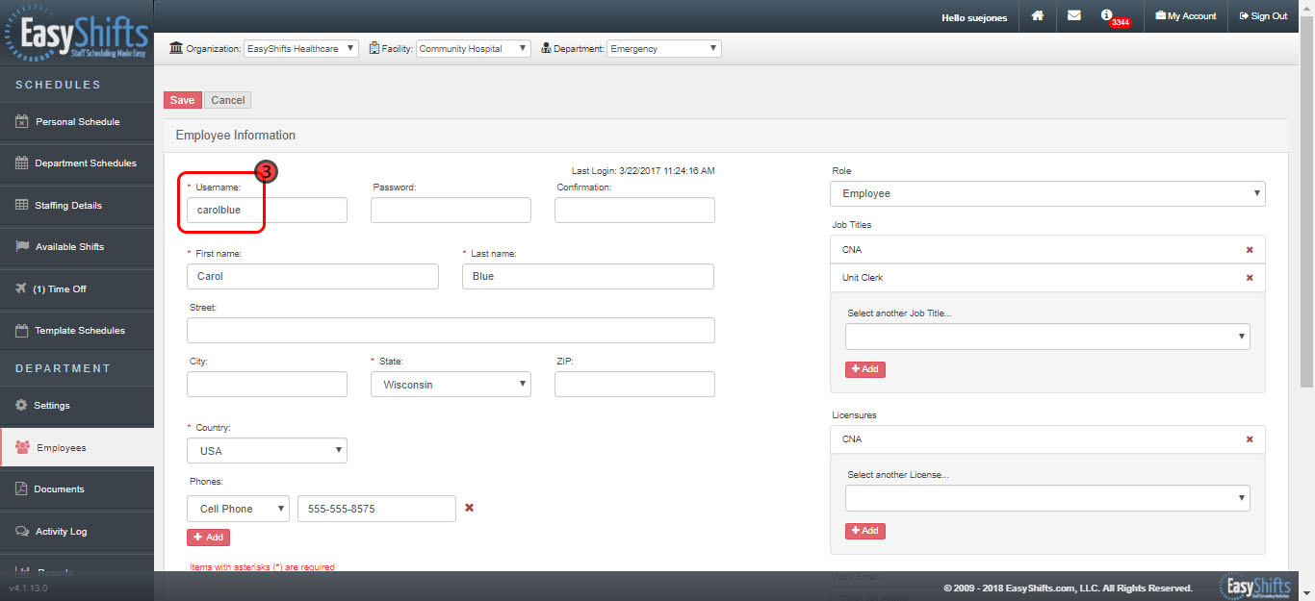Open Template Schedules page

coord(77,331)
